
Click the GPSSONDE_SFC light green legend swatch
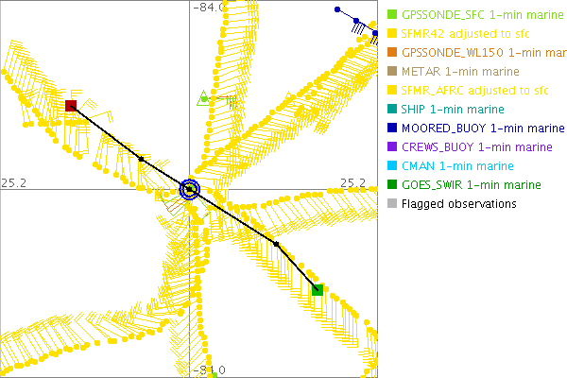click(392, 15)
